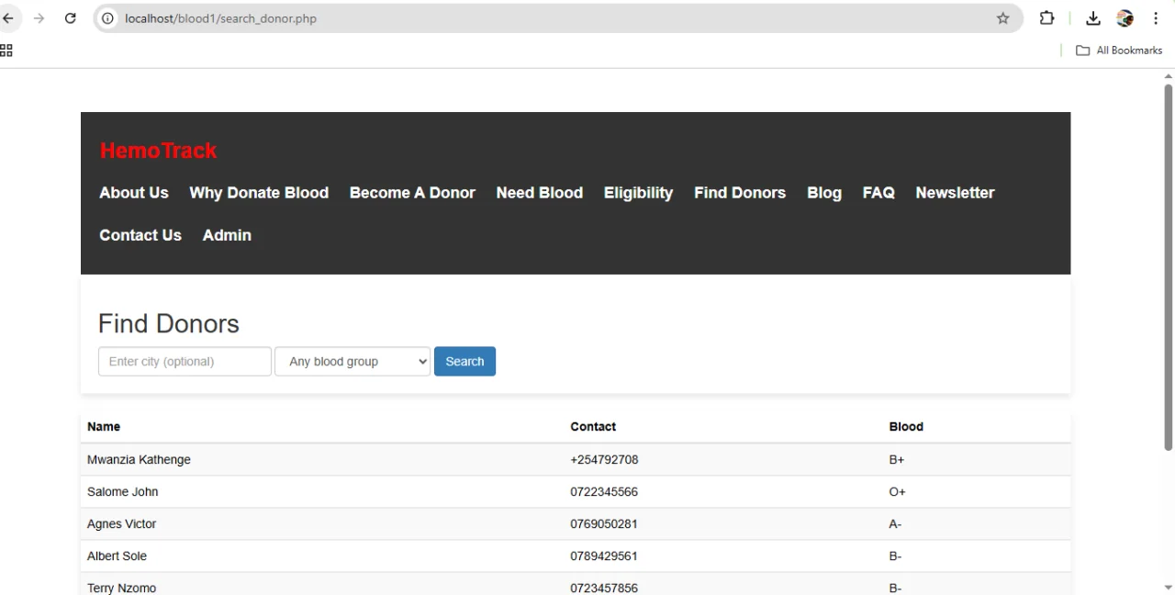This screenshot has height=595, width=1175.
Task: Open the Admin link
Action: click(227, 235)
